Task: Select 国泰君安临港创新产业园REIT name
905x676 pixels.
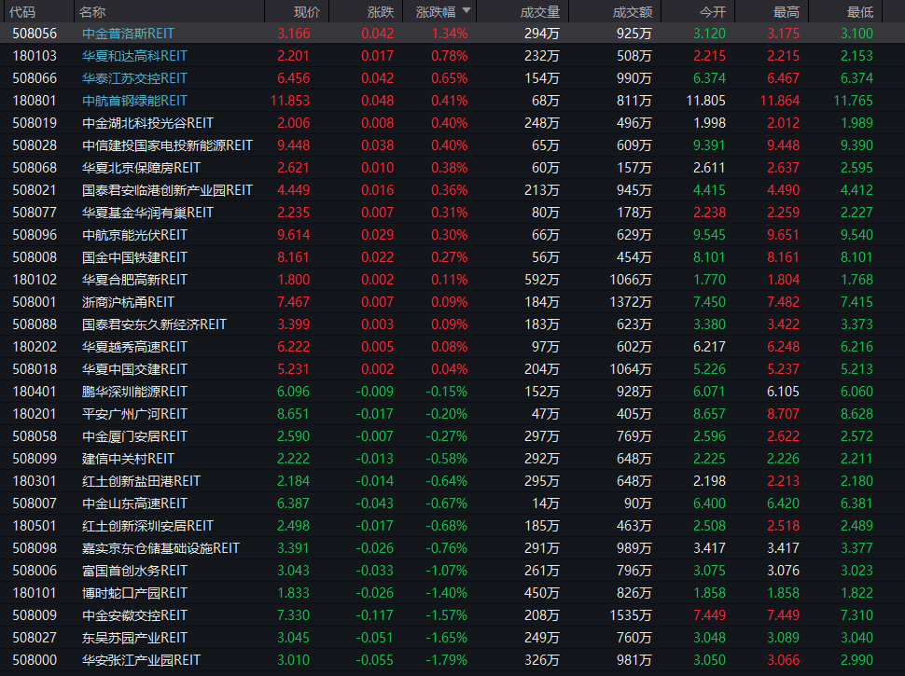Action: 167,190
